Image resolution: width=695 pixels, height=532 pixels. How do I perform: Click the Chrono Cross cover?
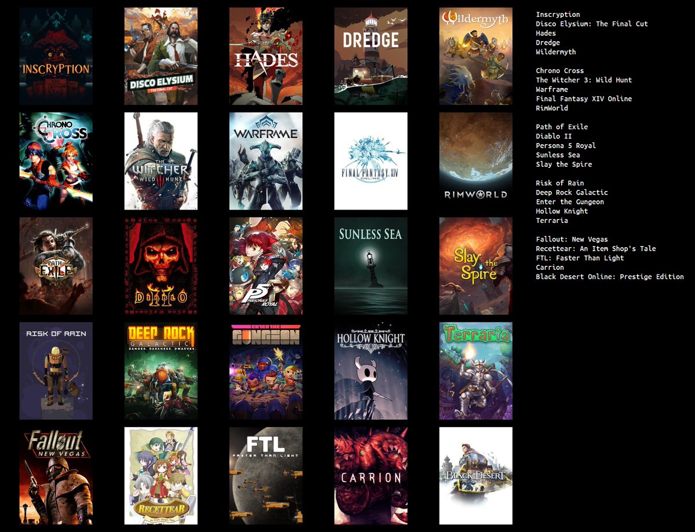(x=56, y=161)
